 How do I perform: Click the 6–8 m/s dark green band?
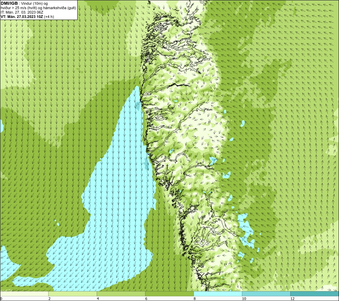tap(169, 294)
